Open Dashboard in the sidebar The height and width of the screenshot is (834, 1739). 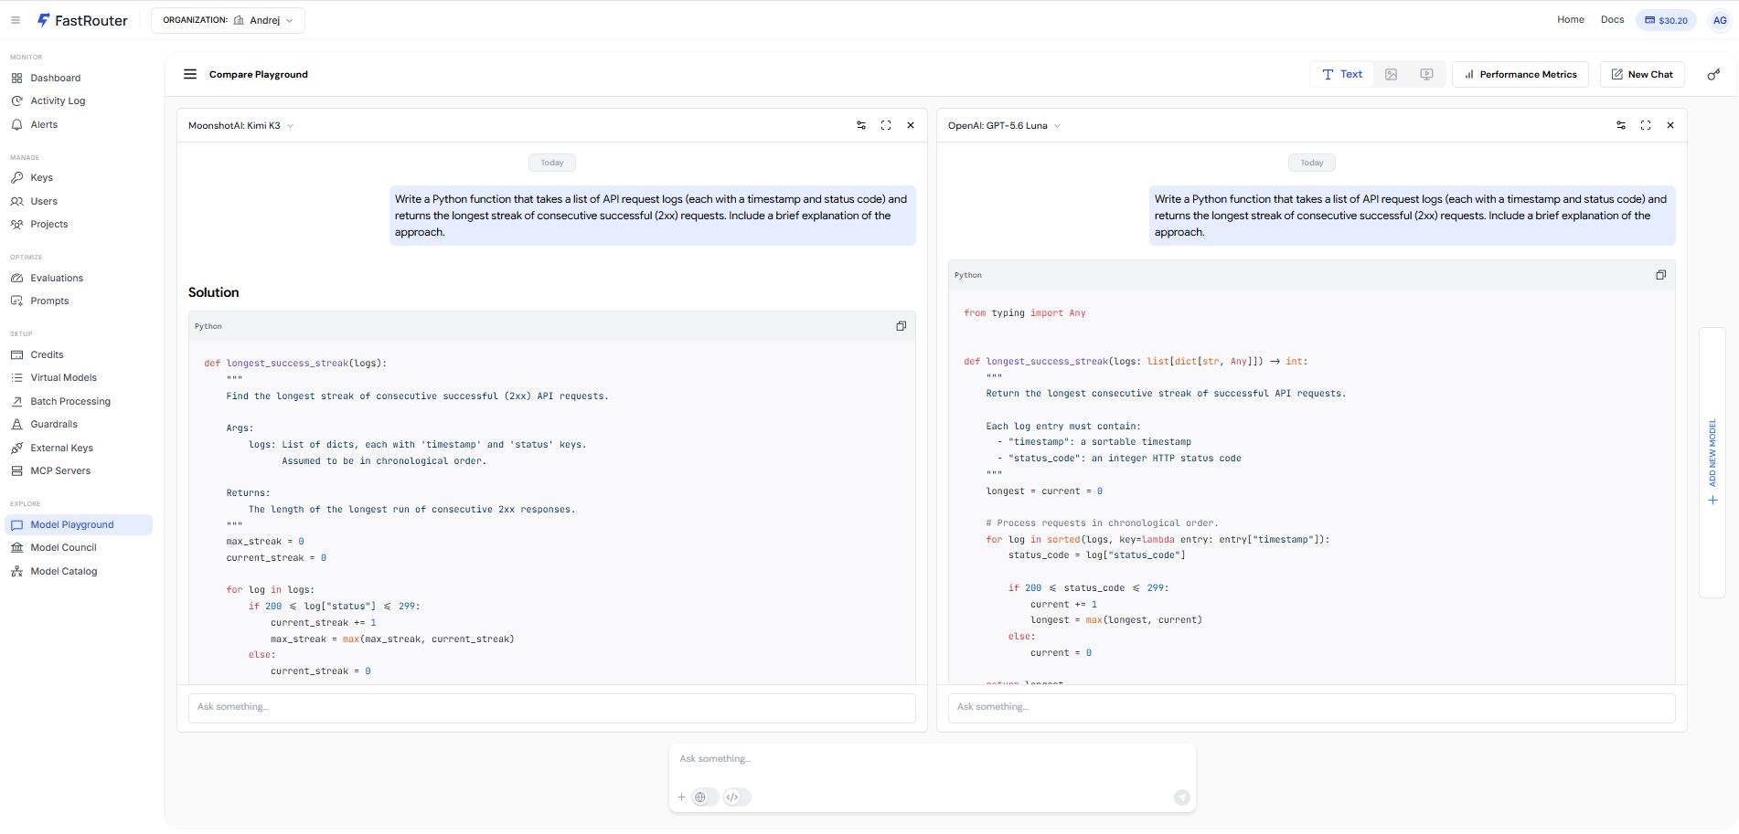pos(79,78)
